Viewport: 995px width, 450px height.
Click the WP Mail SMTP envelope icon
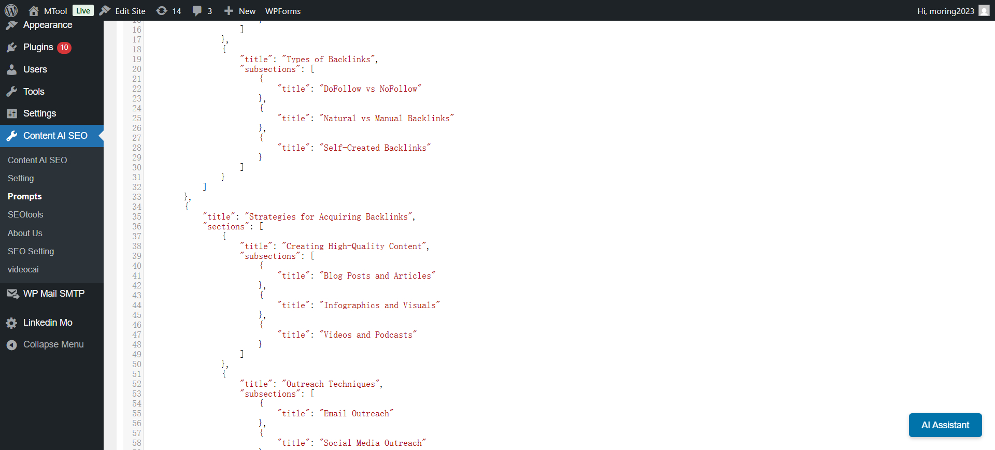(x=12, y=294)
